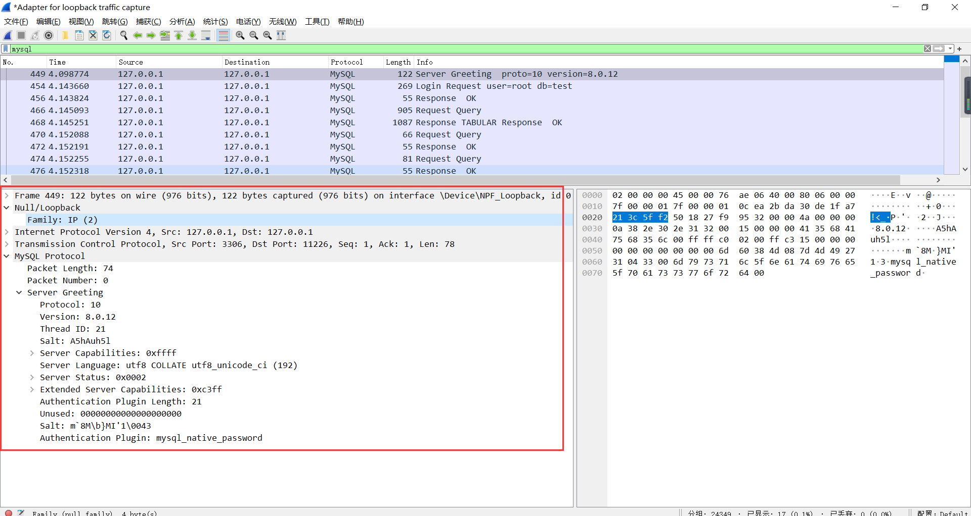Expand Server Capabilities: 0xffff node
Screen dimensions: 971x516
pyautogui.click(x=32, y=353)
